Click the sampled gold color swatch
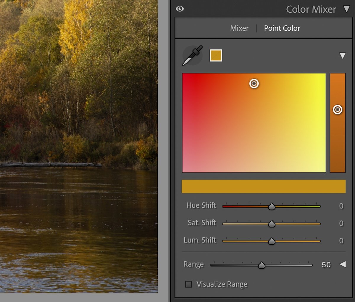Viewport: 355px width, 302px height. (215, 55)
